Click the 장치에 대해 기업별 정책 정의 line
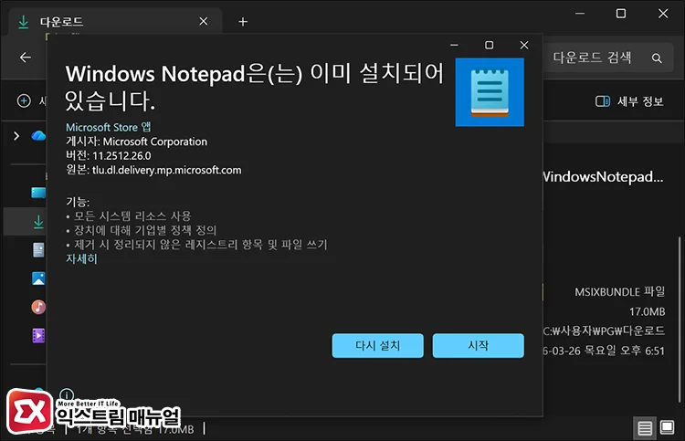The image size is (685, 441). point(145,230)
